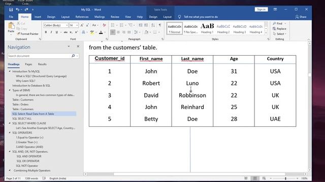Click the Search document field
The image size is (325, 182).
coord(40,56)
